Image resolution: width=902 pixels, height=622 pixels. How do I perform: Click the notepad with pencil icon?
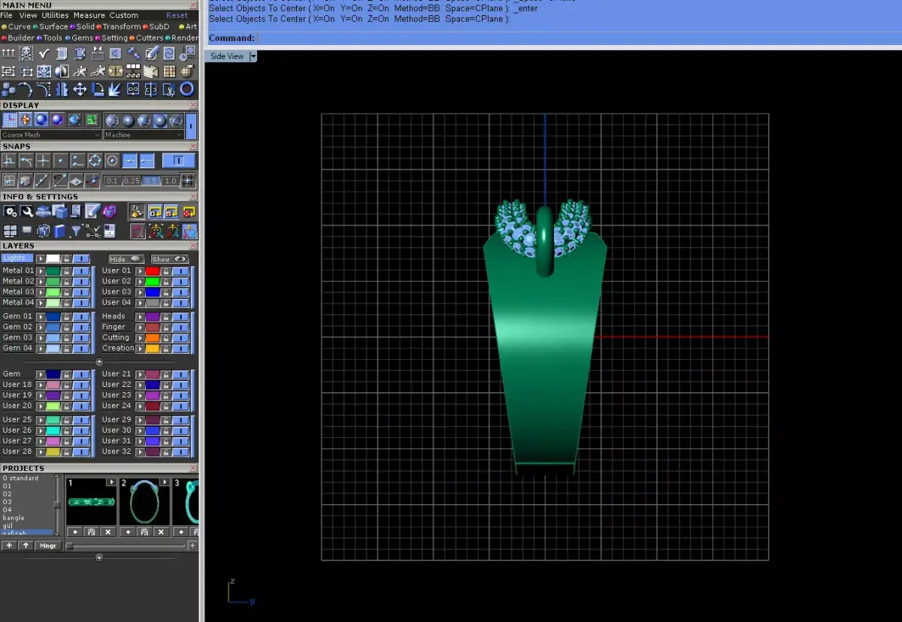92,210
